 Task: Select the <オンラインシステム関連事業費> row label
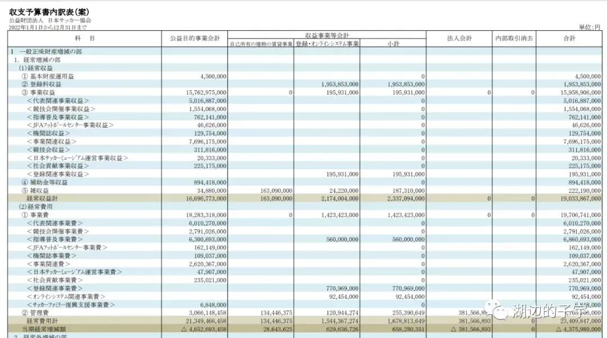click(66, 296)
